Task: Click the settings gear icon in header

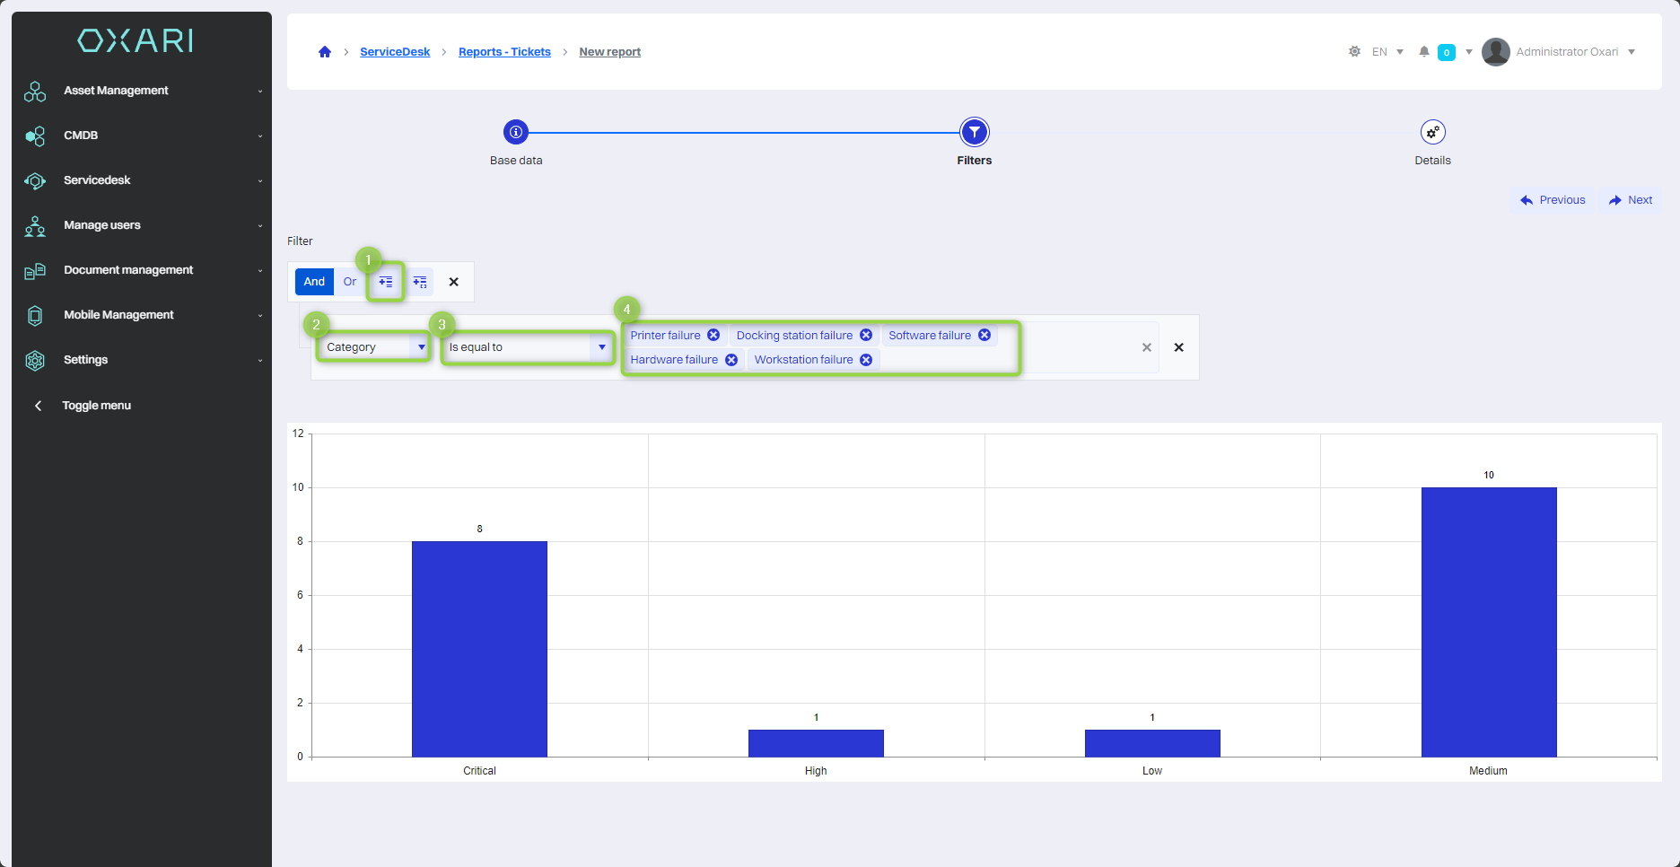Action: pos(1354,52)
